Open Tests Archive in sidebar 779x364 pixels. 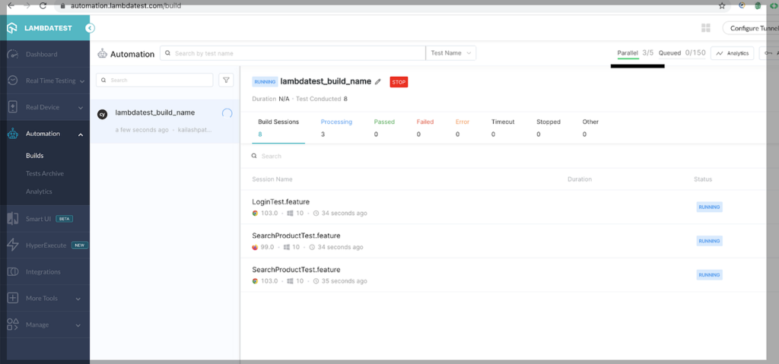point(45,173)
